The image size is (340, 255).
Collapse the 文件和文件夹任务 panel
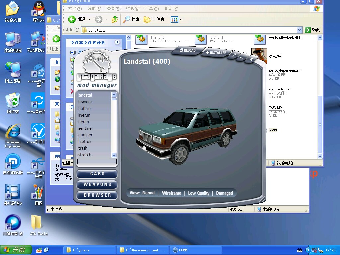[x=117, y=42]
